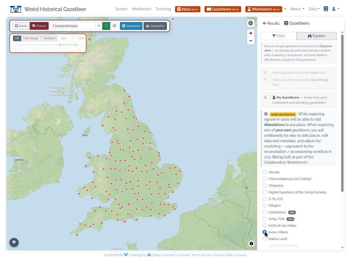This screenshot has height=262, width=350.
Task: Open the Contact footer link
Action: 169,255
